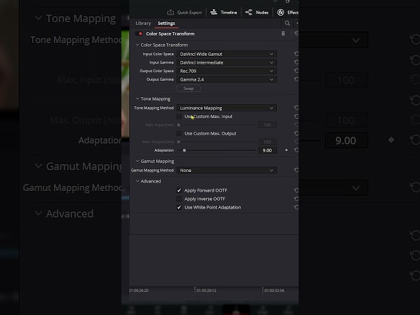The height and width of the screenshot is (315, 420).
Task: Open Input Color Space dropdown
Action: 226,54
